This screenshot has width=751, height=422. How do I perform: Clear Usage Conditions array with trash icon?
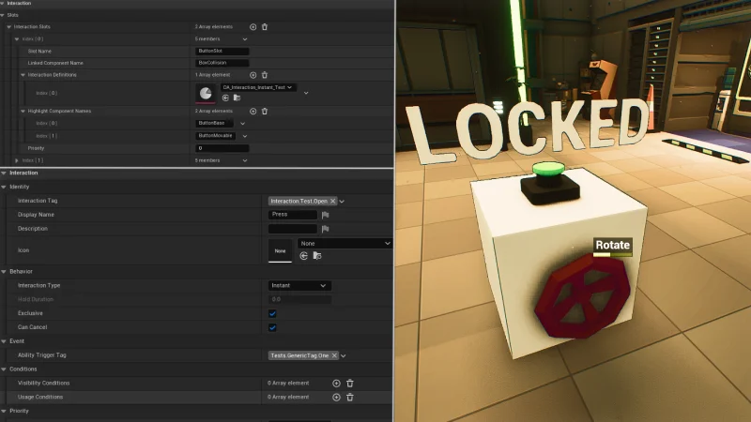point(350,397)
